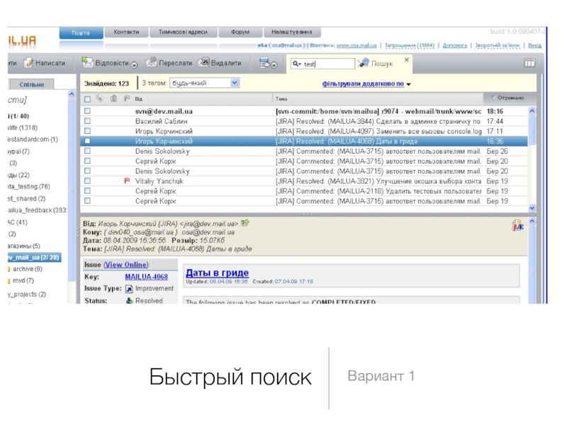The width and height of the screenshot is (567, 425).
Task: Check the selected 16:36 message checkbox
Action: [87, 141]
